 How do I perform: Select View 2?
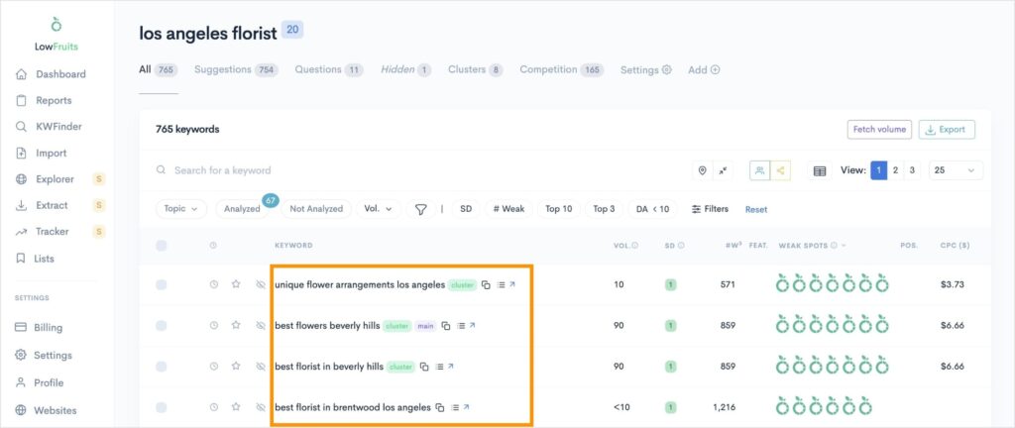pos(895,170)
